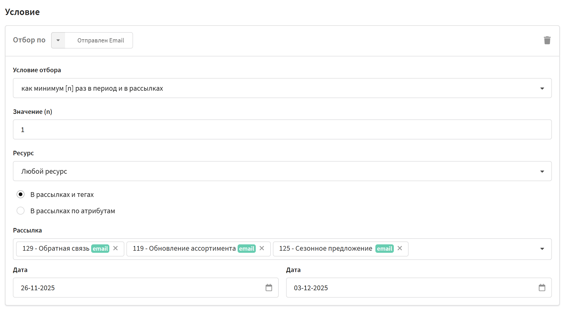Click the email badge on Сезонное предложение

pyautogui.click(x=384, y=249)
